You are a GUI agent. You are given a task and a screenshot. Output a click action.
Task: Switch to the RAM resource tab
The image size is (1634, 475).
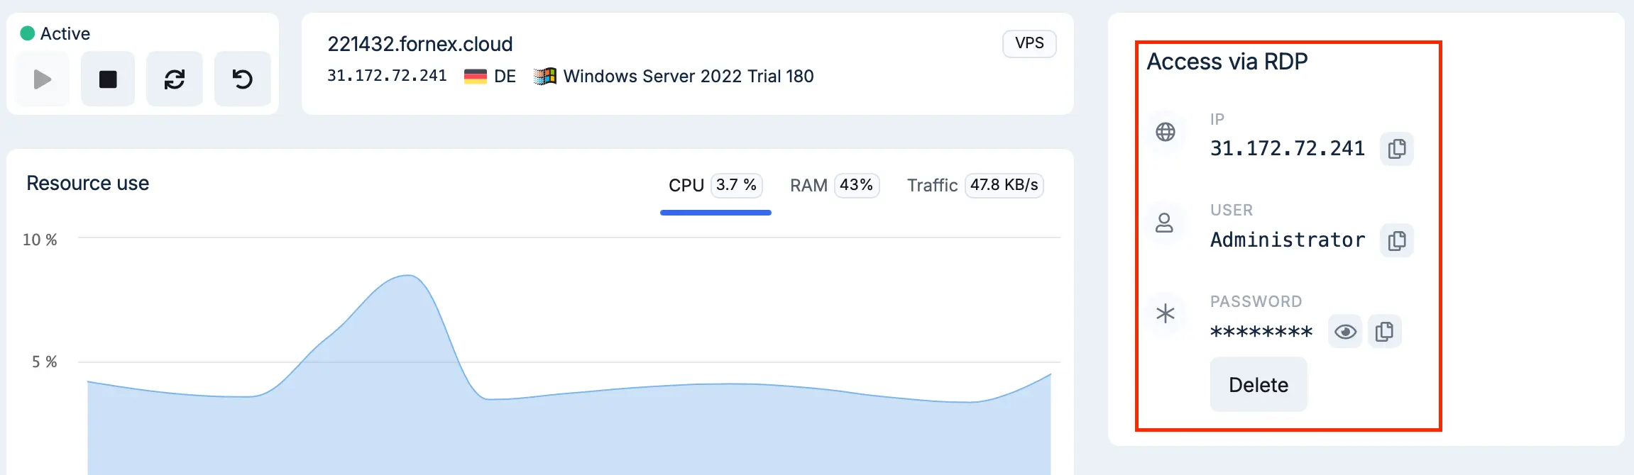834,185
